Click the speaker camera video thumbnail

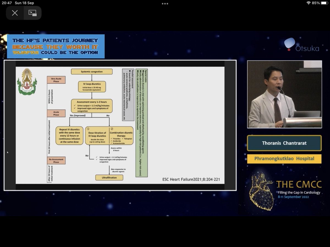coord(284,94)
